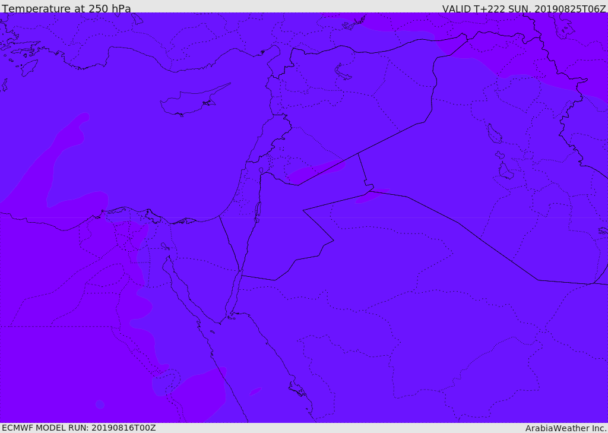Screen dimensions: 608x433
Task: Click the "Temperature at 250 hPa" title
Action: point(66,9)
